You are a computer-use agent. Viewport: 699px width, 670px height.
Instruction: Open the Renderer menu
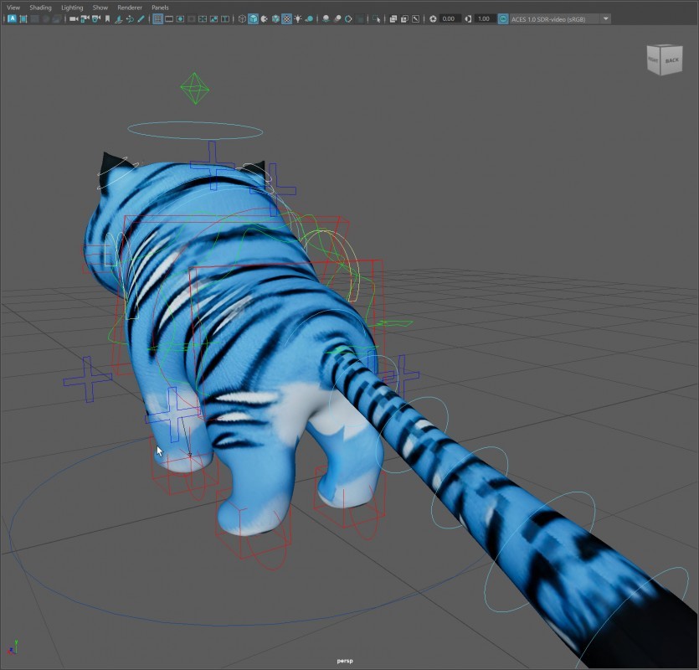[130, 8]
